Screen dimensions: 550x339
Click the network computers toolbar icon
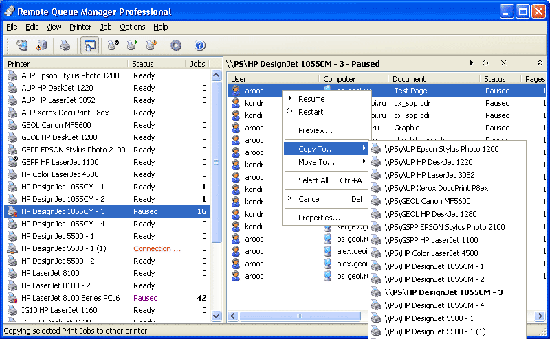(x=22, y=46)
